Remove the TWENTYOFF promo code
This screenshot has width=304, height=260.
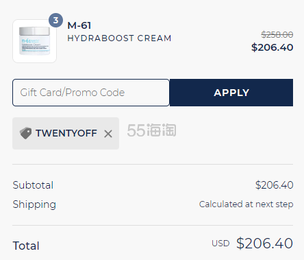tap(108, 134)
